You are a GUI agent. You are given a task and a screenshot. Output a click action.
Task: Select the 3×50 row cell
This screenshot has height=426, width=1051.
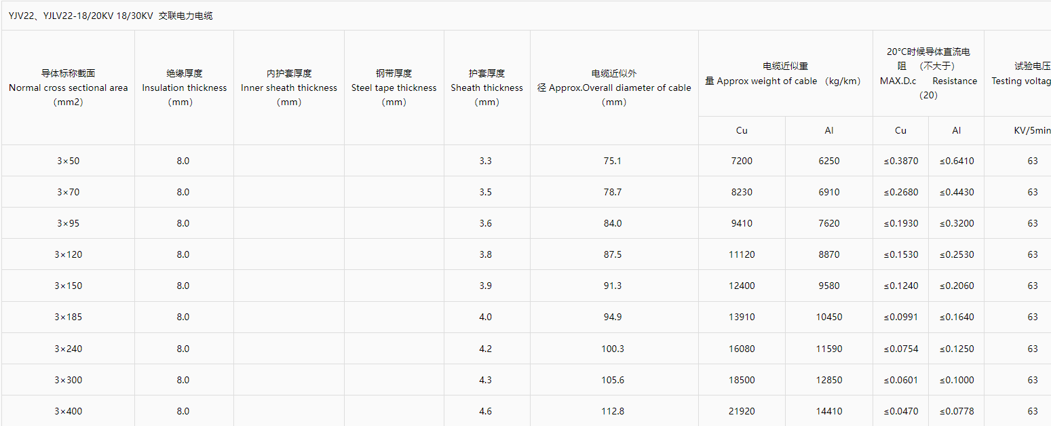point(69,161)
